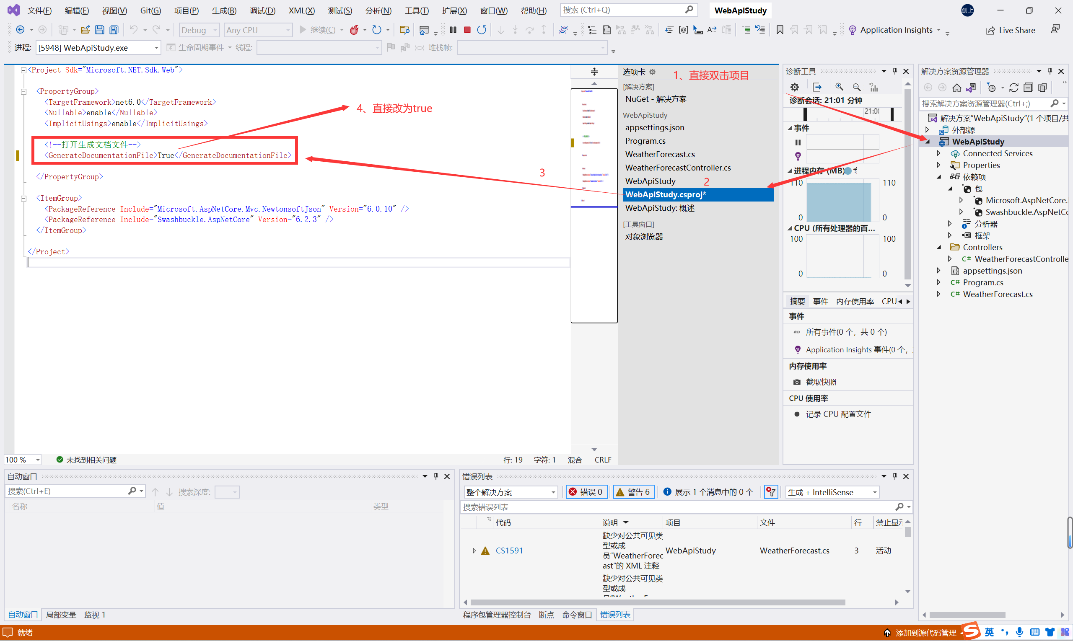This screenshot has width=1073, height=641.
Task: Open the Debug configuration dropdown
Action: 199,30
